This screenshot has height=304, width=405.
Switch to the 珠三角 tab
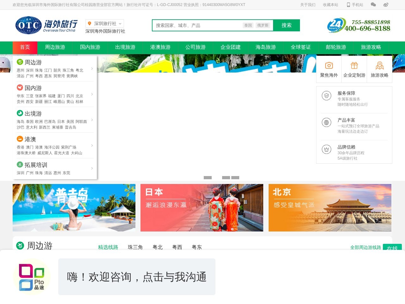point(135,247)
